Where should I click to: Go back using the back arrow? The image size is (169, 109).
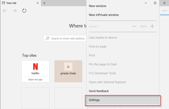point(5,11)
